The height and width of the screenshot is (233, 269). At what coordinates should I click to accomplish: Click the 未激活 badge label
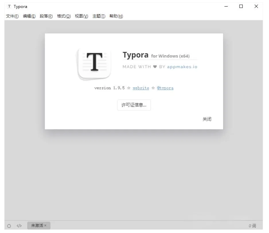pyautogui.click(x=37, y=226)
